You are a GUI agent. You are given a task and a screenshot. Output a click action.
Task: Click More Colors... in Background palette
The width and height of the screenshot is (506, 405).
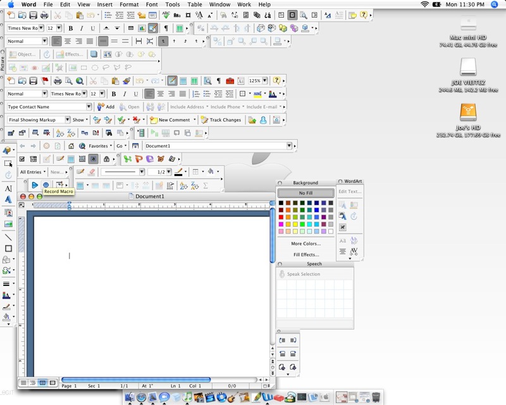(x=305, y=244)
